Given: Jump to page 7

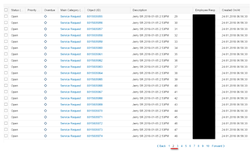Looking at the screenshot, I should (194, 146).
